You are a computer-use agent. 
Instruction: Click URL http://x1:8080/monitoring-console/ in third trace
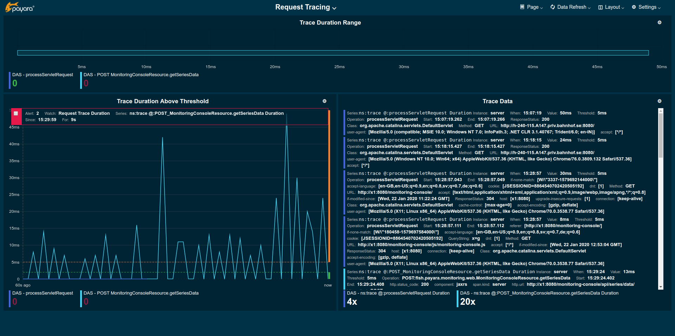coord(395,192)
